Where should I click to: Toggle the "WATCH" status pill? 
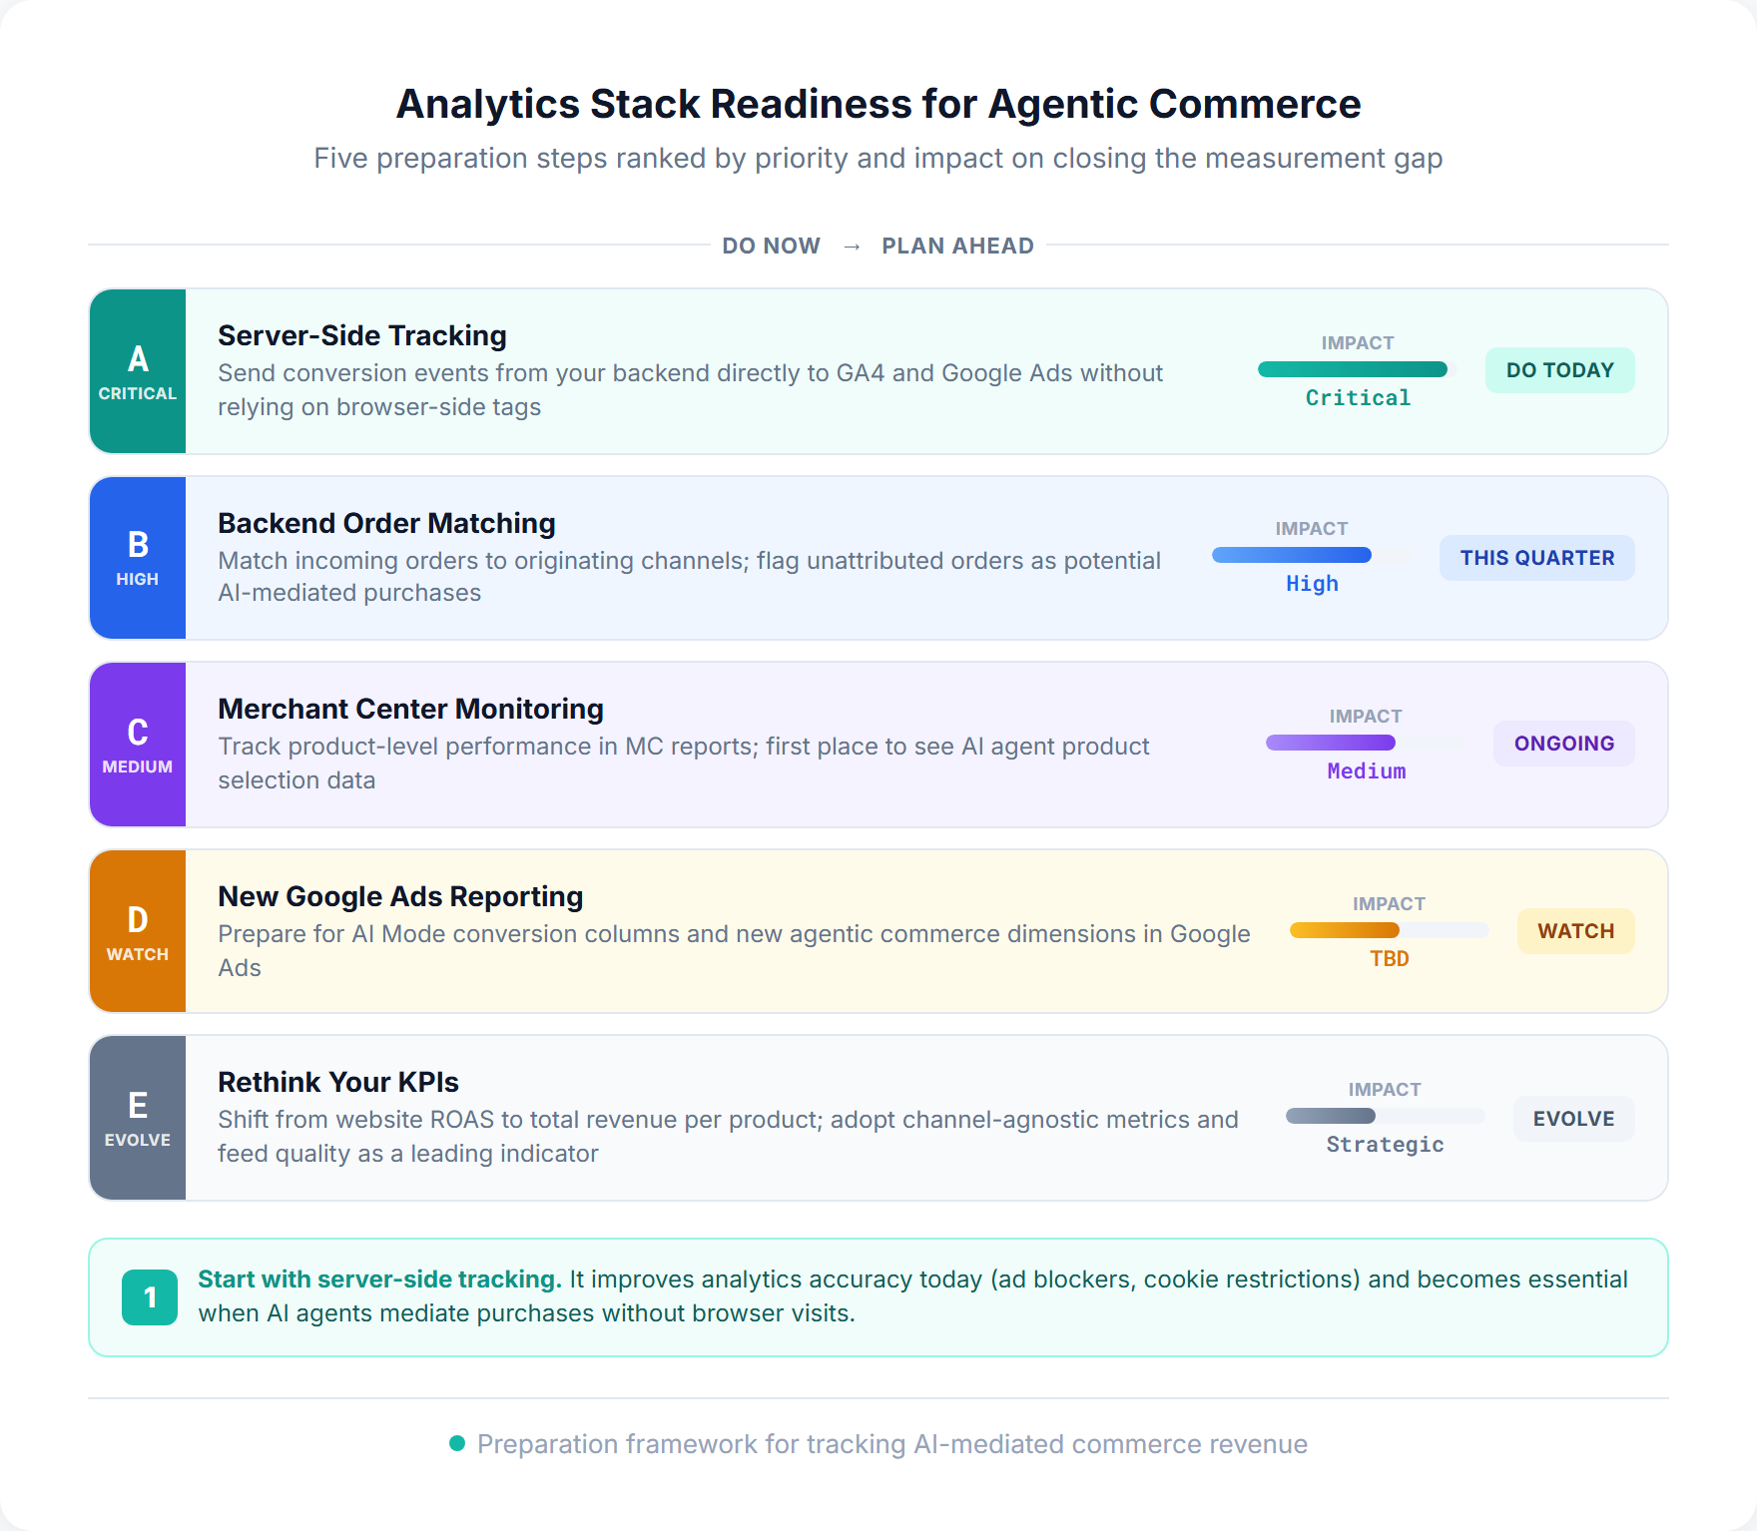click(x=1575, y=930)
